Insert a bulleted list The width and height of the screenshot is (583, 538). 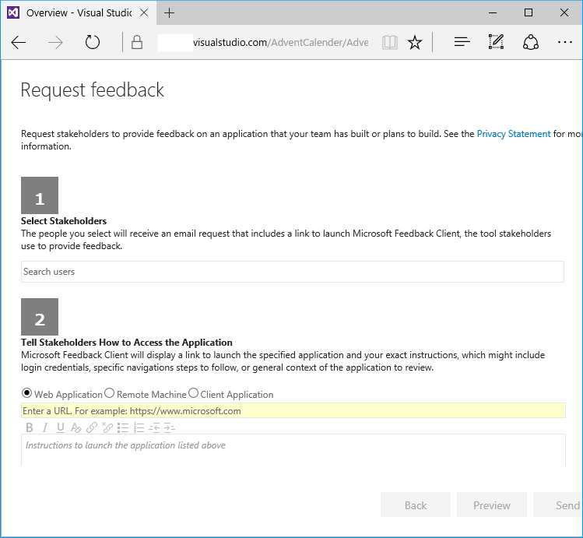click(123, 427)
